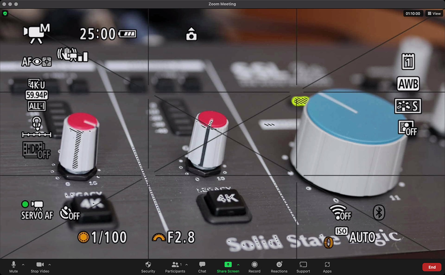Open the View layout menu

[434, 13]
